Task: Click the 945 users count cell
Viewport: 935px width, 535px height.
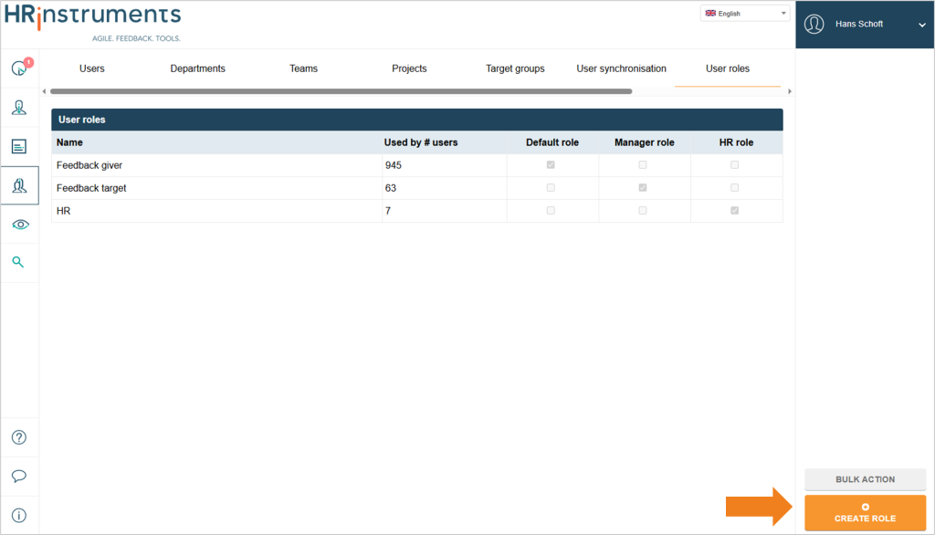Action: click(x=445, y=165)
